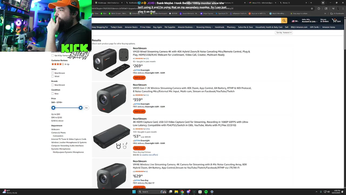Open the EN language selector
This screenshot has height=195, width=346.
click(295, 21)
